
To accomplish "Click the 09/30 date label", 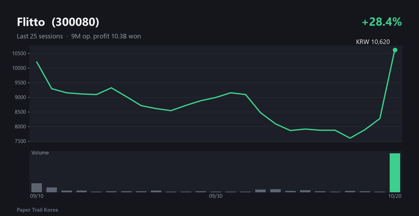I will point(216,196).
